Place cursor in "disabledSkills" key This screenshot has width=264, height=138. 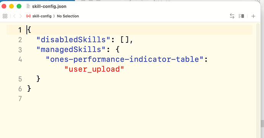coord(73,40)
